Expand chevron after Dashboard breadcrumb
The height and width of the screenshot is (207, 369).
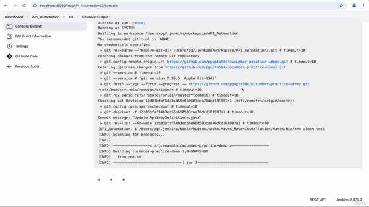28,17
